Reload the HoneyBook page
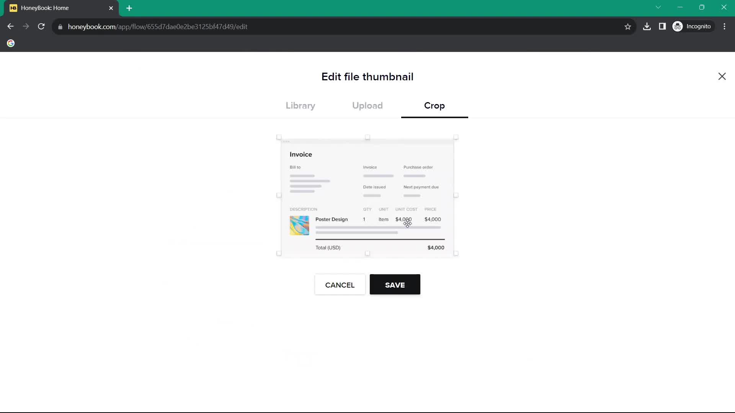The height and width of the screenshot is (413, 735). pyautogui.click(x=41, y=26)
